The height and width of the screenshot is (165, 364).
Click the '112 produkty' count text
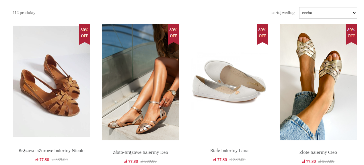pyautogui.click(x=24, y=13)
